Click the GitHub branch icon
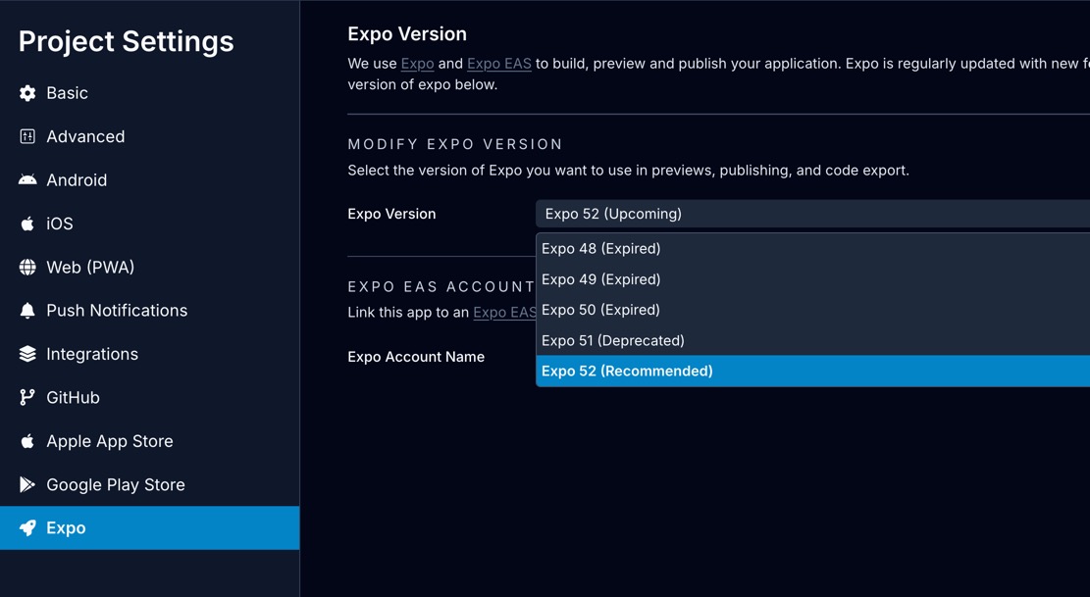Viewport: 1090px width, 597px height. 27,397
